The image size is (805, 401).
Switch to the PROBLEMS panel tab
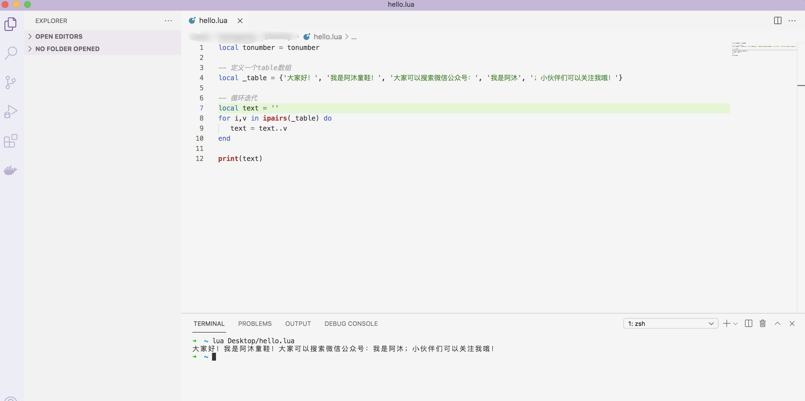click(255, 324)
